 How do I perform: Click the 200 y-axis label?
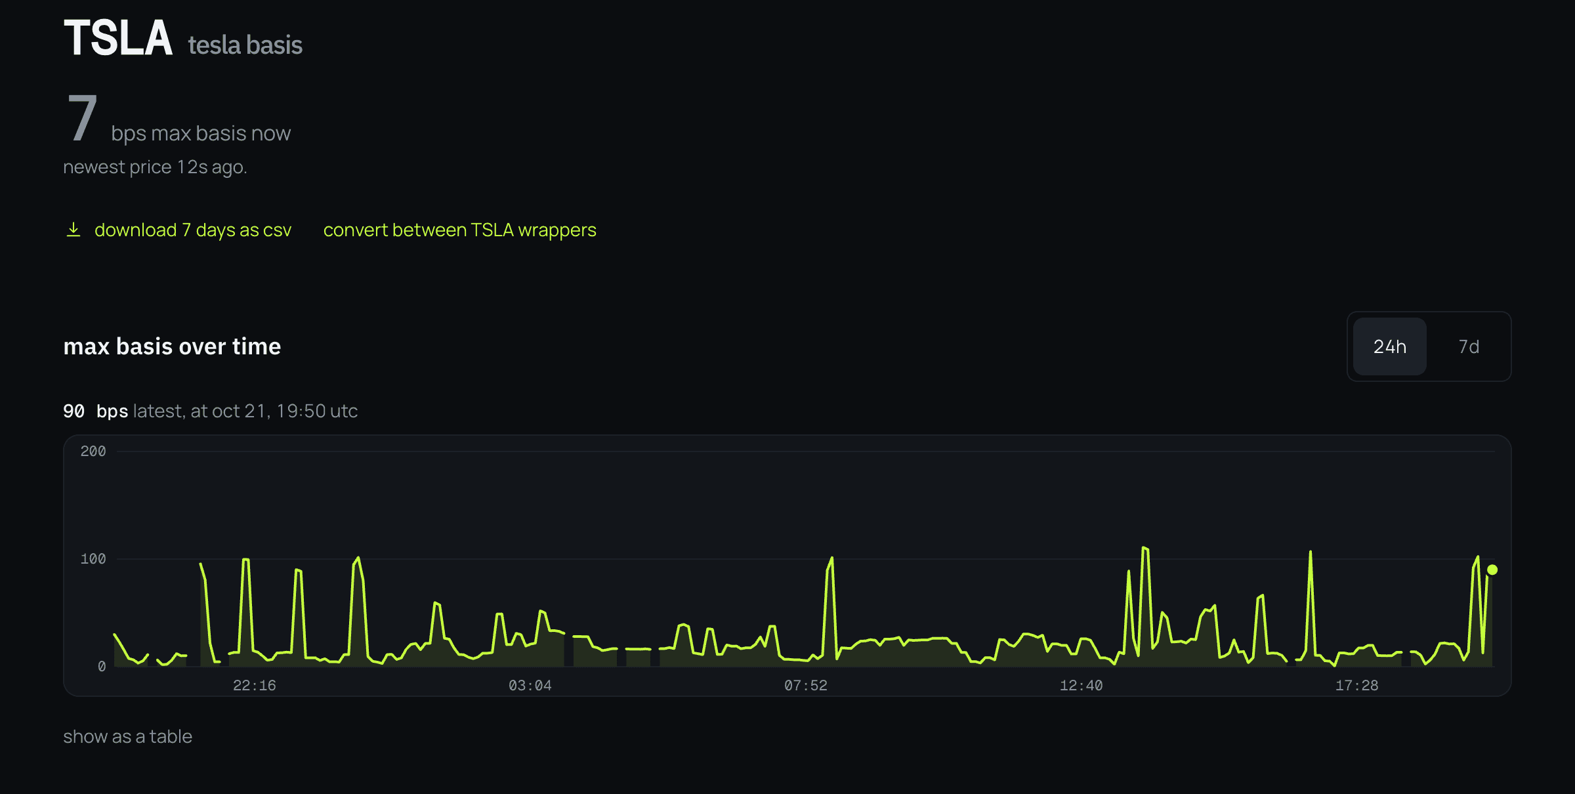[93, 451]
